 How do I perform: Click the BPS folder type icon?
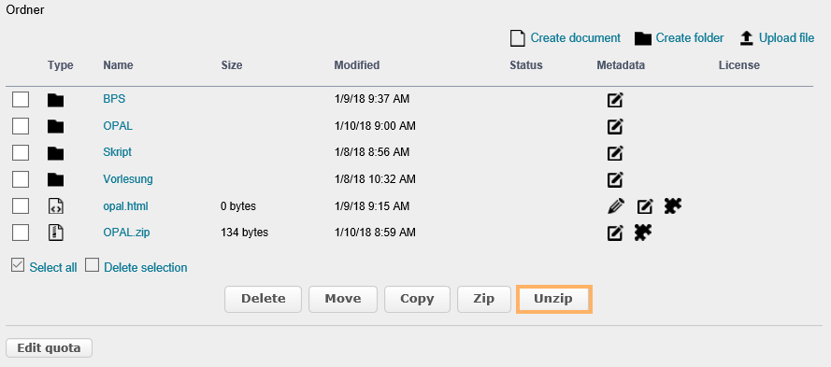point(55,100)
